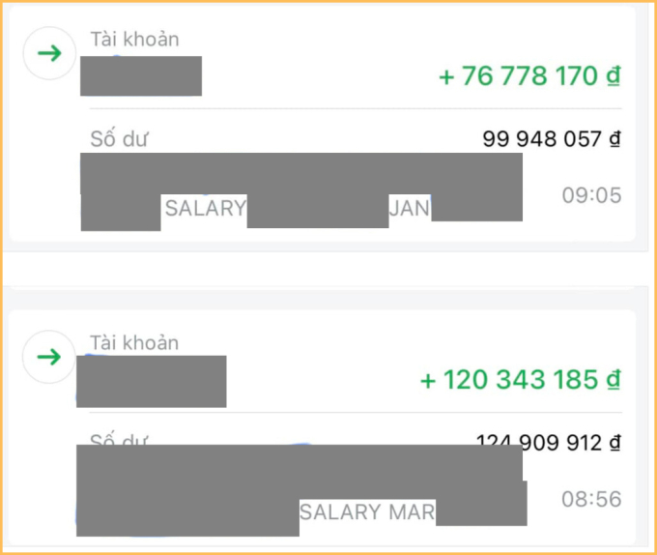Viewport: 657px width, 555px height.
Task: Select the + 76 778 170 đ amount
Action: (x=529, y=76)
